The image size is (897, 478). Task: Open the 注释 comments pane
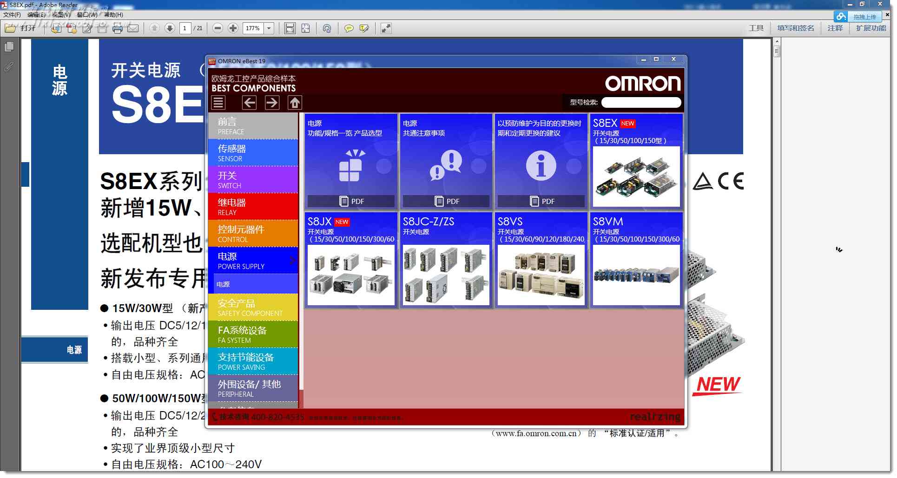coord(835,28)
